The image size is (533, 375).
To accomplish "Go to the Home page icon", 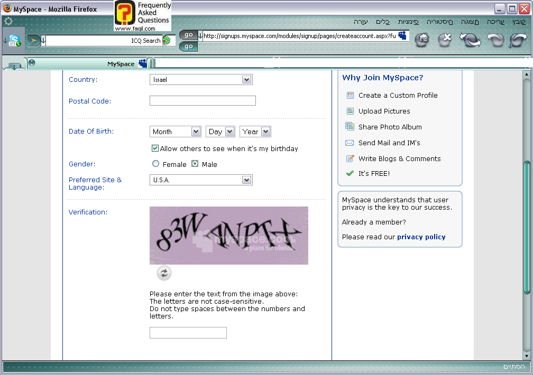I will (421, 40).
